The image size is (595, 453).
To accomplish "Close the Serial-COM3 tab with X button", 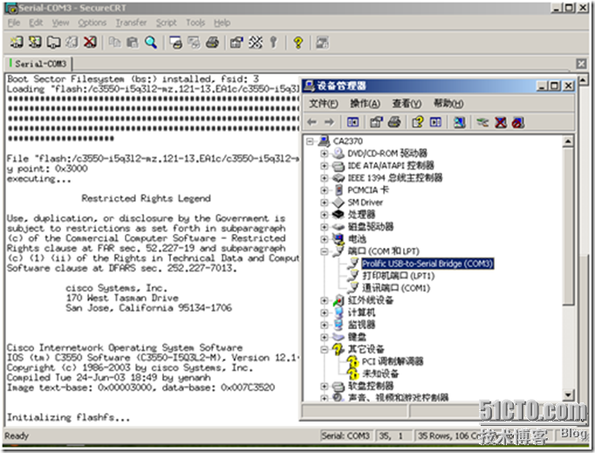I will pos(581,64).
